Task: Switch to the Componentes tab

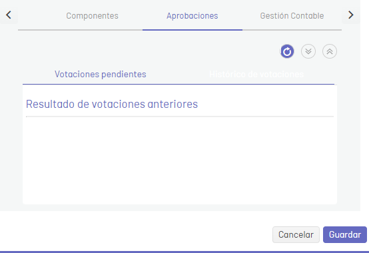Action: pos(92,16)
